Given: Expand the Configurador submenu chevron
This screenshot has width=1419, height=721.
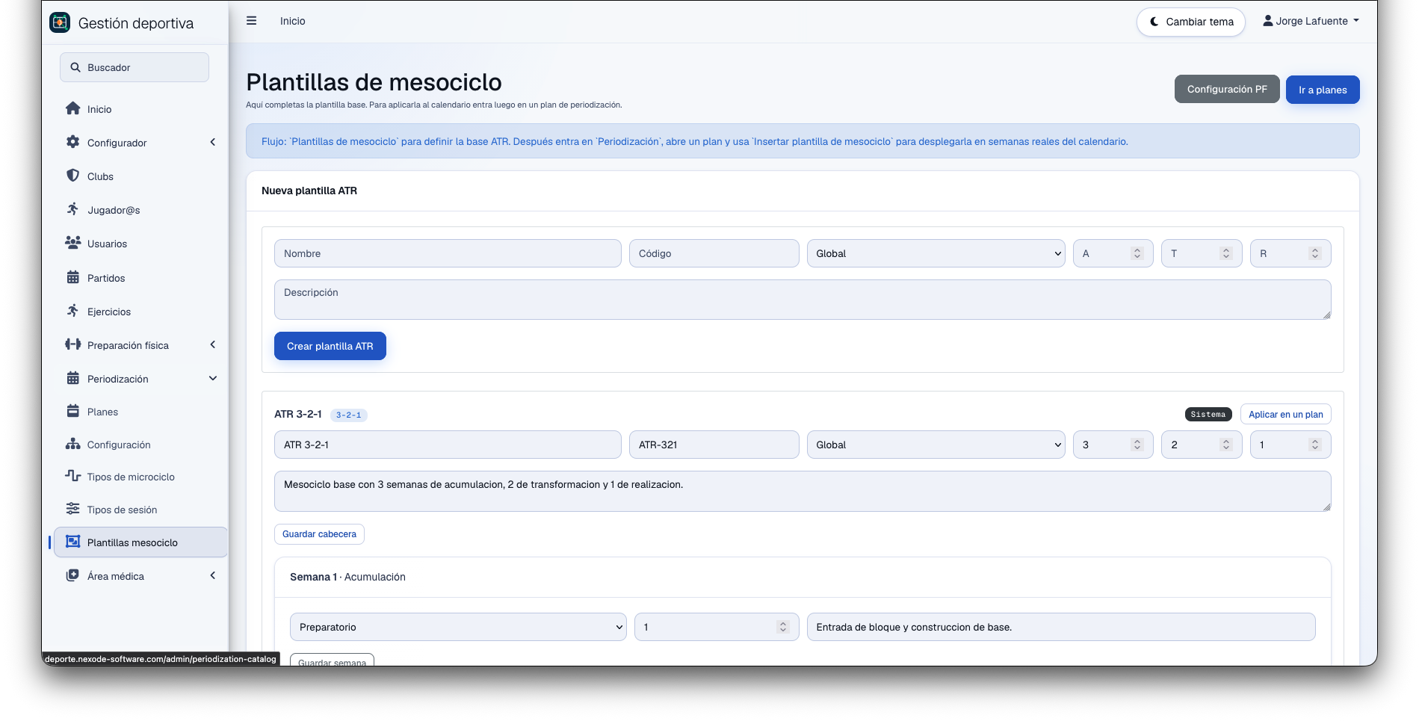Looking at the screenshot, I should (213, 142).
